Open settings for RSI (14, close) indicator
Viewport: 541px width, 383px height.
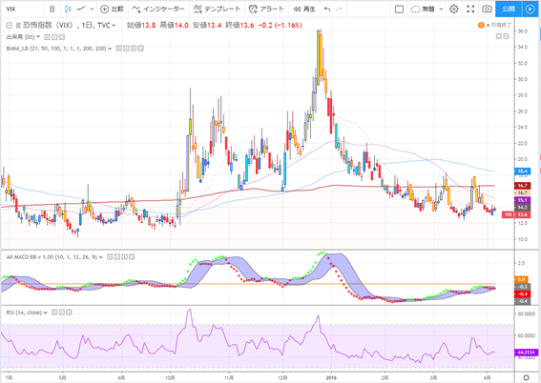click(x=61, y=312)
